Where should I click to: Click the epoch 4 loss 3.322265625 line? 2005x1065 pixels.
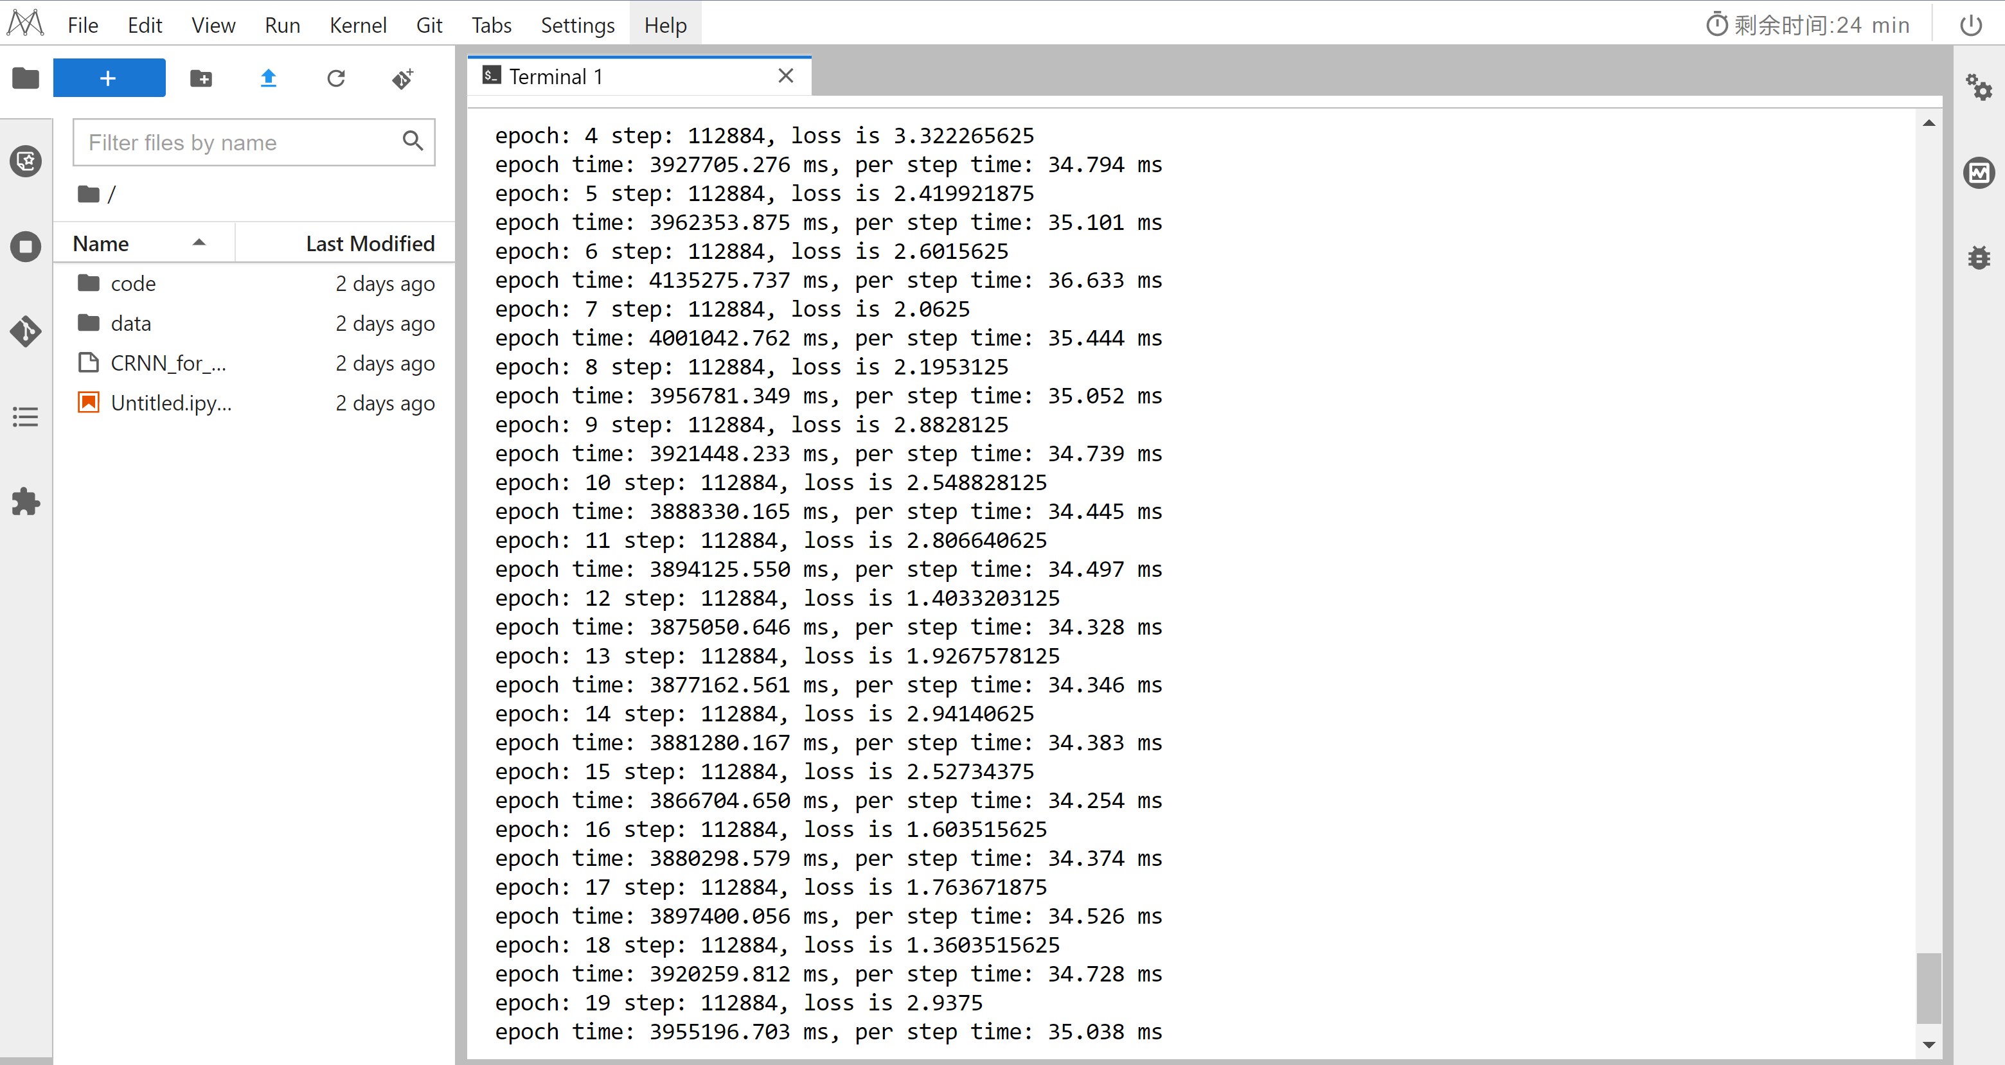click(x=764, y=136)
